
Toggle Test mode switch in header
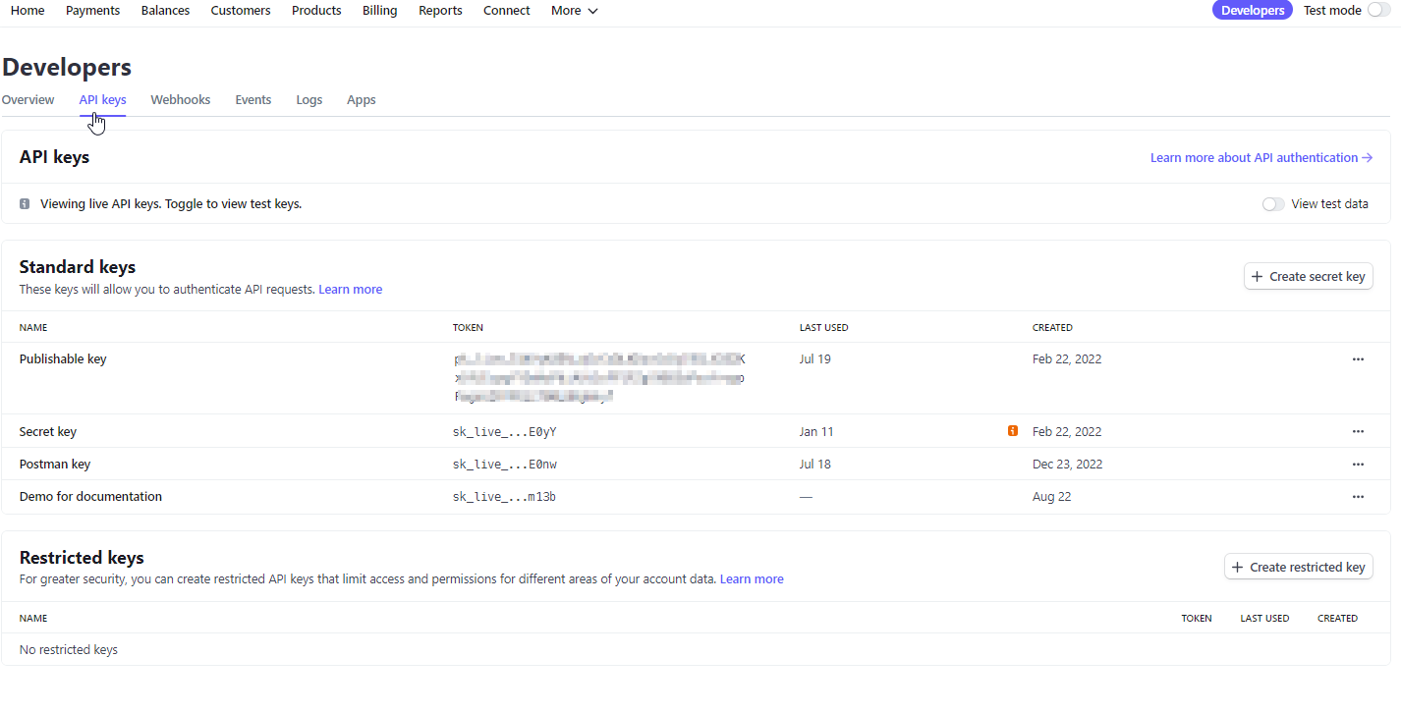point(1378,11)
